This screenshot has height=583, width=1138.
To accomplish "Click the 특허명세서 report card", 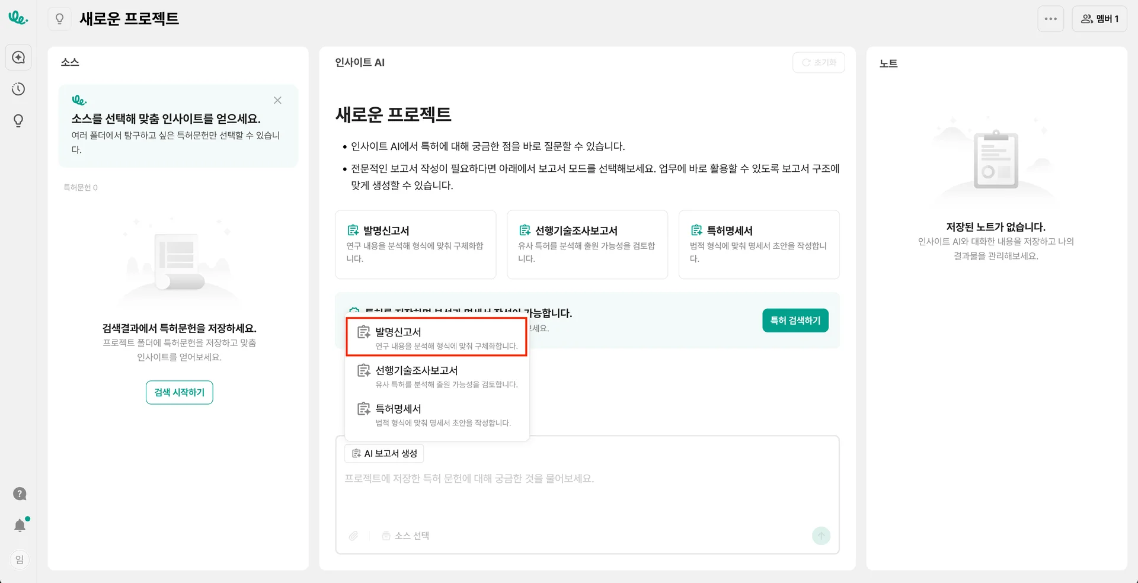I will [759, 244].
